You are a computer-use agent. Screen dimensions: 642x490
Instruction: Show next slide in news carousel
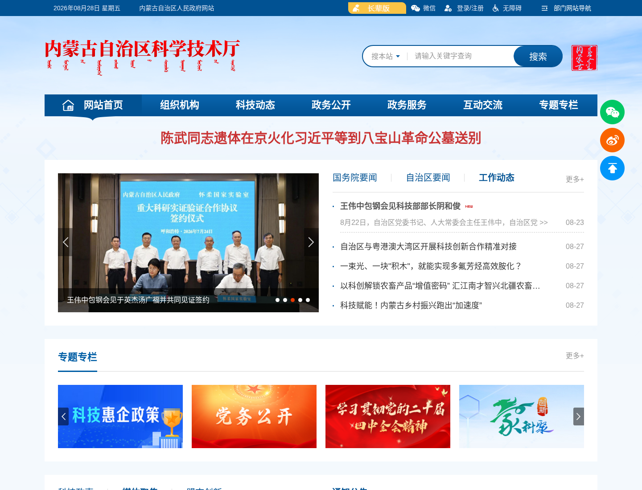(311, 242)
